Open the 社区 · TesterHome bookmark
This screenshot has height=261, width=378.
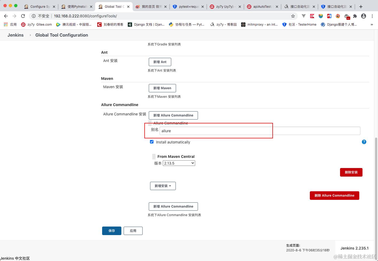tap(299, 24)
